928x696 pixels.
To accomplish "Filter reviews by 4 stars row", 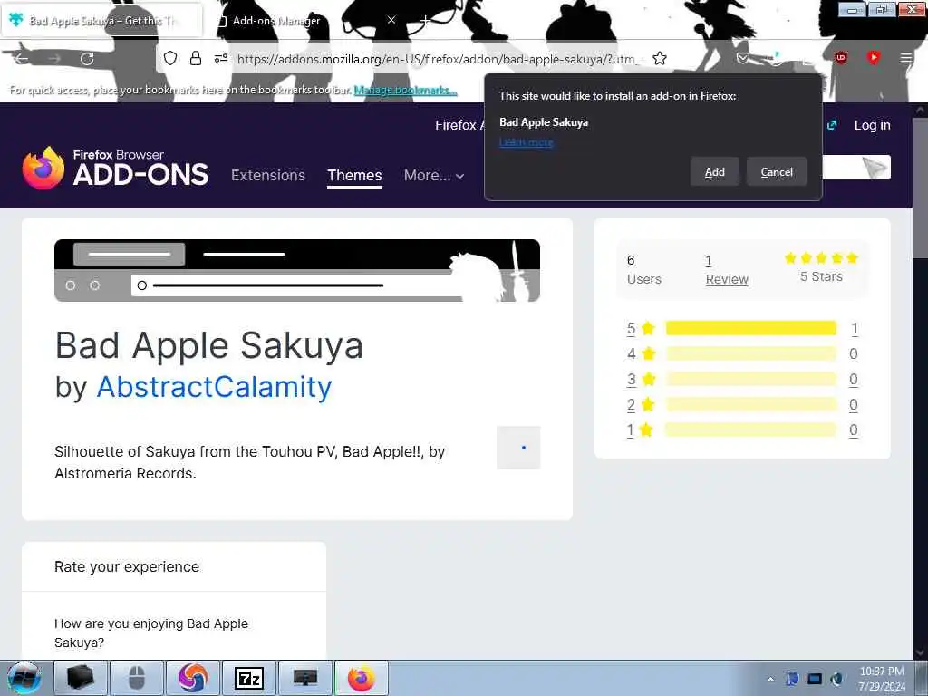I will click(x=742, y=354).
